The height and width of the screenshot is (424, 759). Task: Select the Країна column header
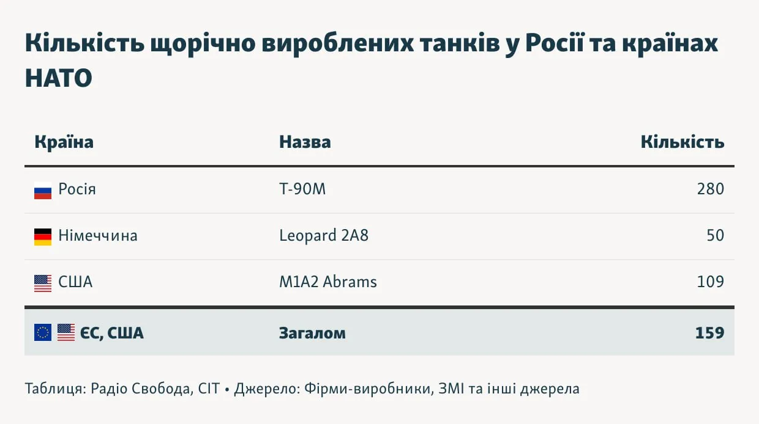(x=64, y=142)
